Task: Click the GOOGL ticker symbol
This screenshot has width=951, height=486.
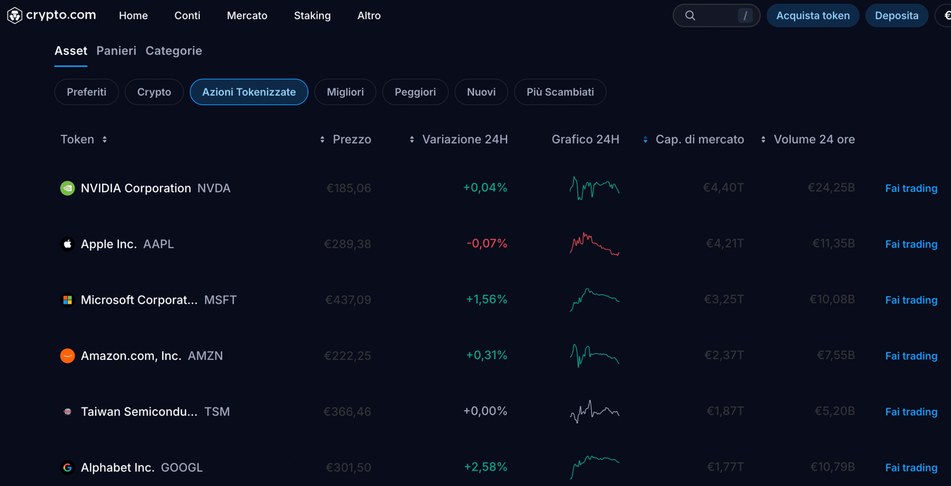Action: [182, 468]
